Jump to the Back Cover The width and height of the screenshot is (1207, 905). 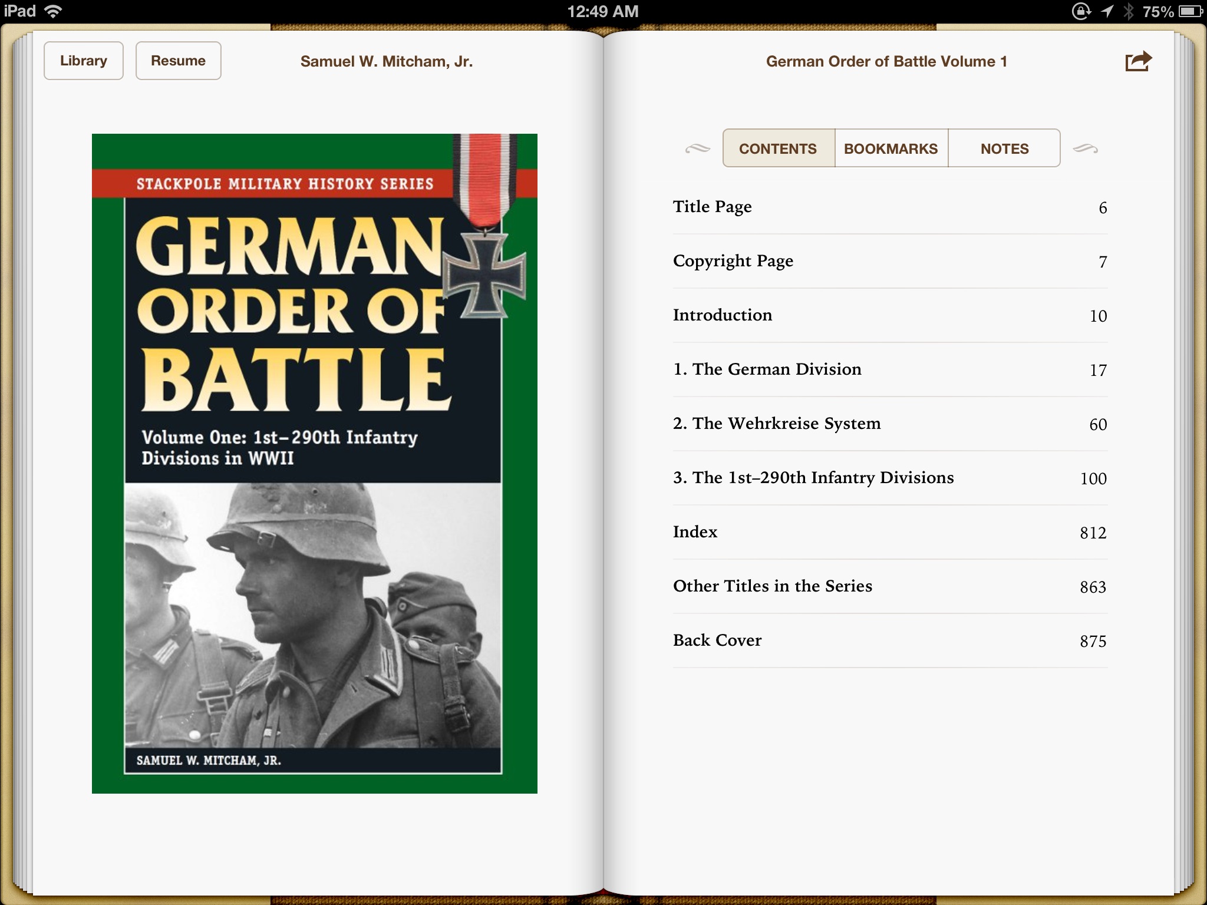890,640
